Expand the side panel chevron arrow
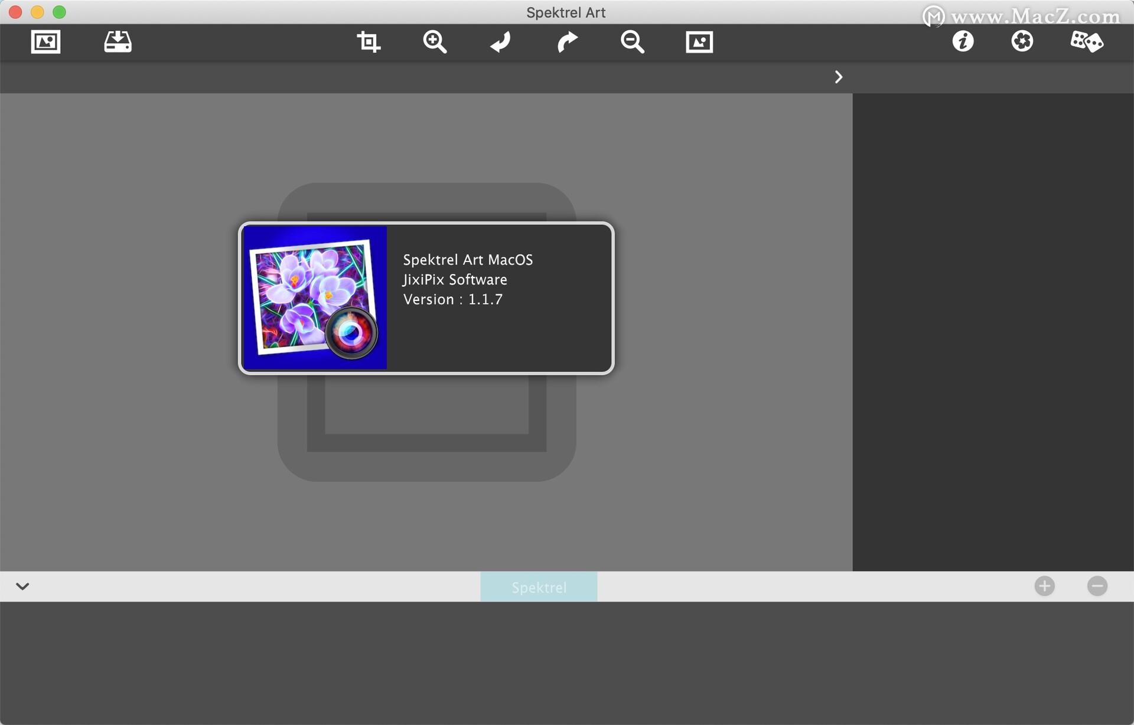Image resolution: width=1134 pixels, height=725 pixels. (838, 77)
